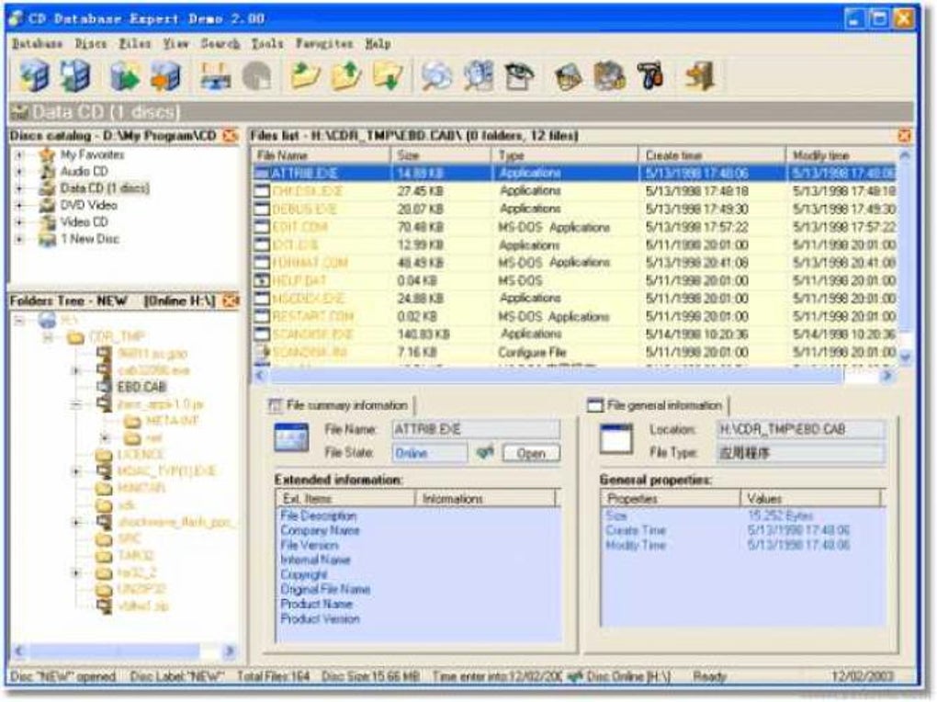Click the H: drive globe icon in Folders Tree
The height and width of the screenshot is (702, 937).
pyautogui.click(x=47, y=320)
